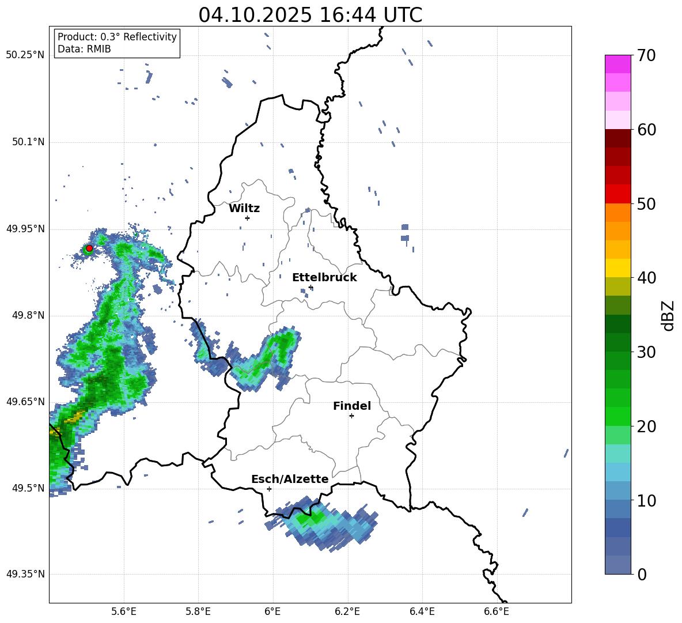Pick the magenta top colorbar segment
The image size is (682, 623).
coord(617,64)
